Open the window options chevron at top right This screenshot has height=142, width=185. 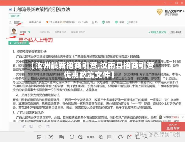tap(165, 3)
